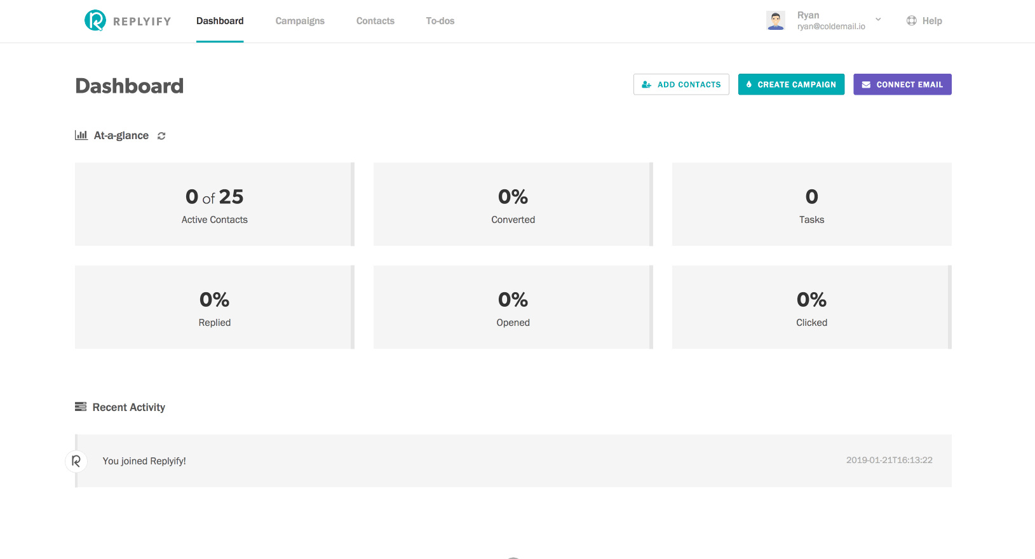This screenshot has width=1035, height=559.
Task: Expand the Ryan account dropdown chevron
Action: pos(878,20)
